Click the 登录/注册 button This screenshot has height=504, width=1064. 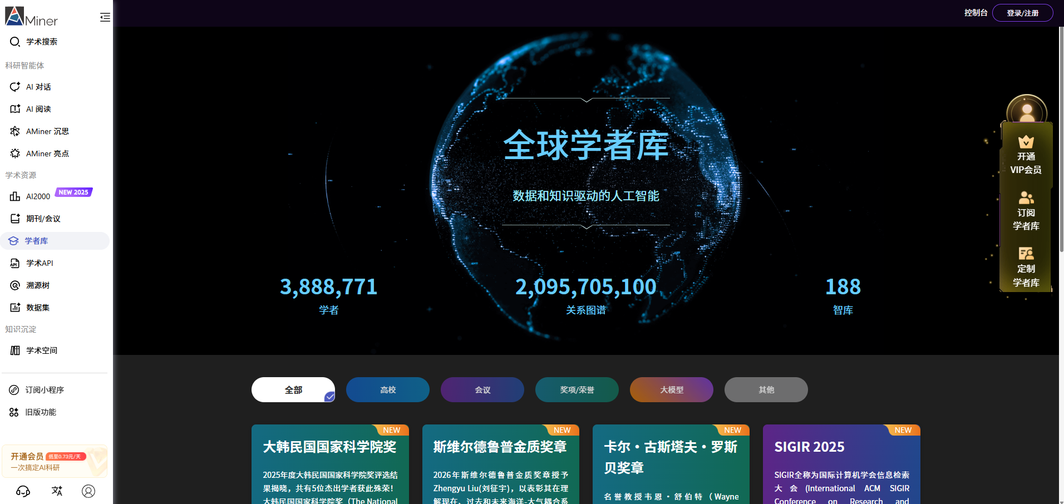click(1023, 13)
